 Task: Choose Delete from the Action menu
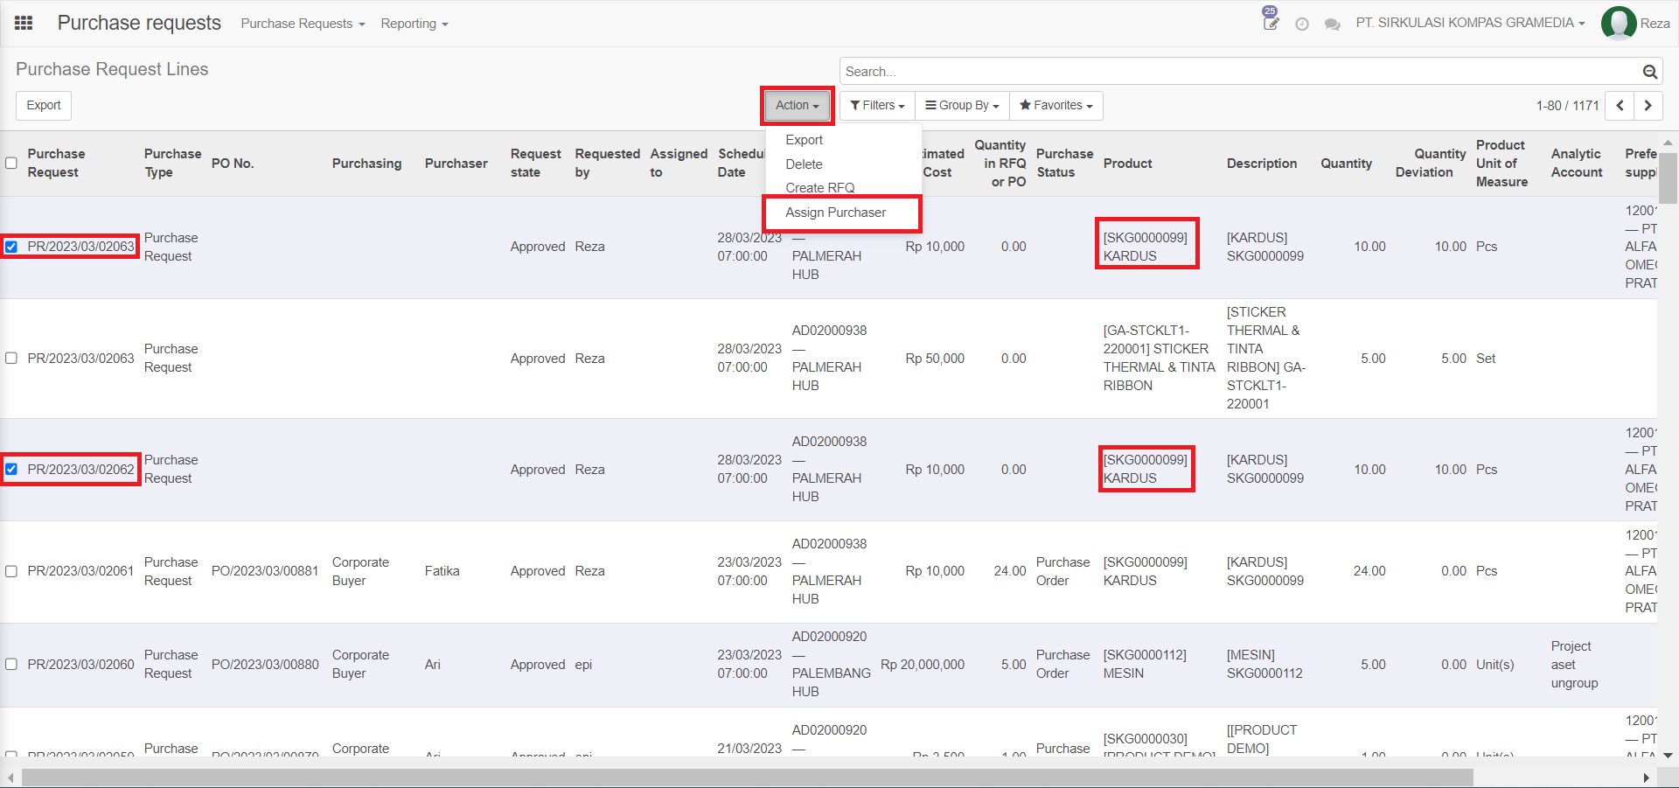804,164
